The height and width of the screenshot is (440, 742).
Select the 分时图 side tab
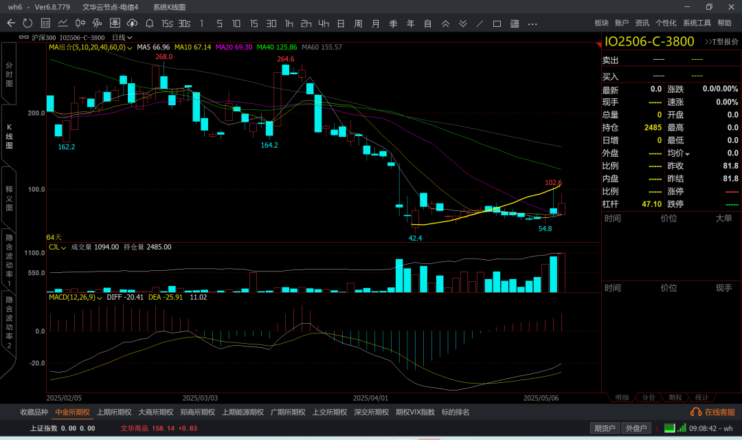point(9,74)
